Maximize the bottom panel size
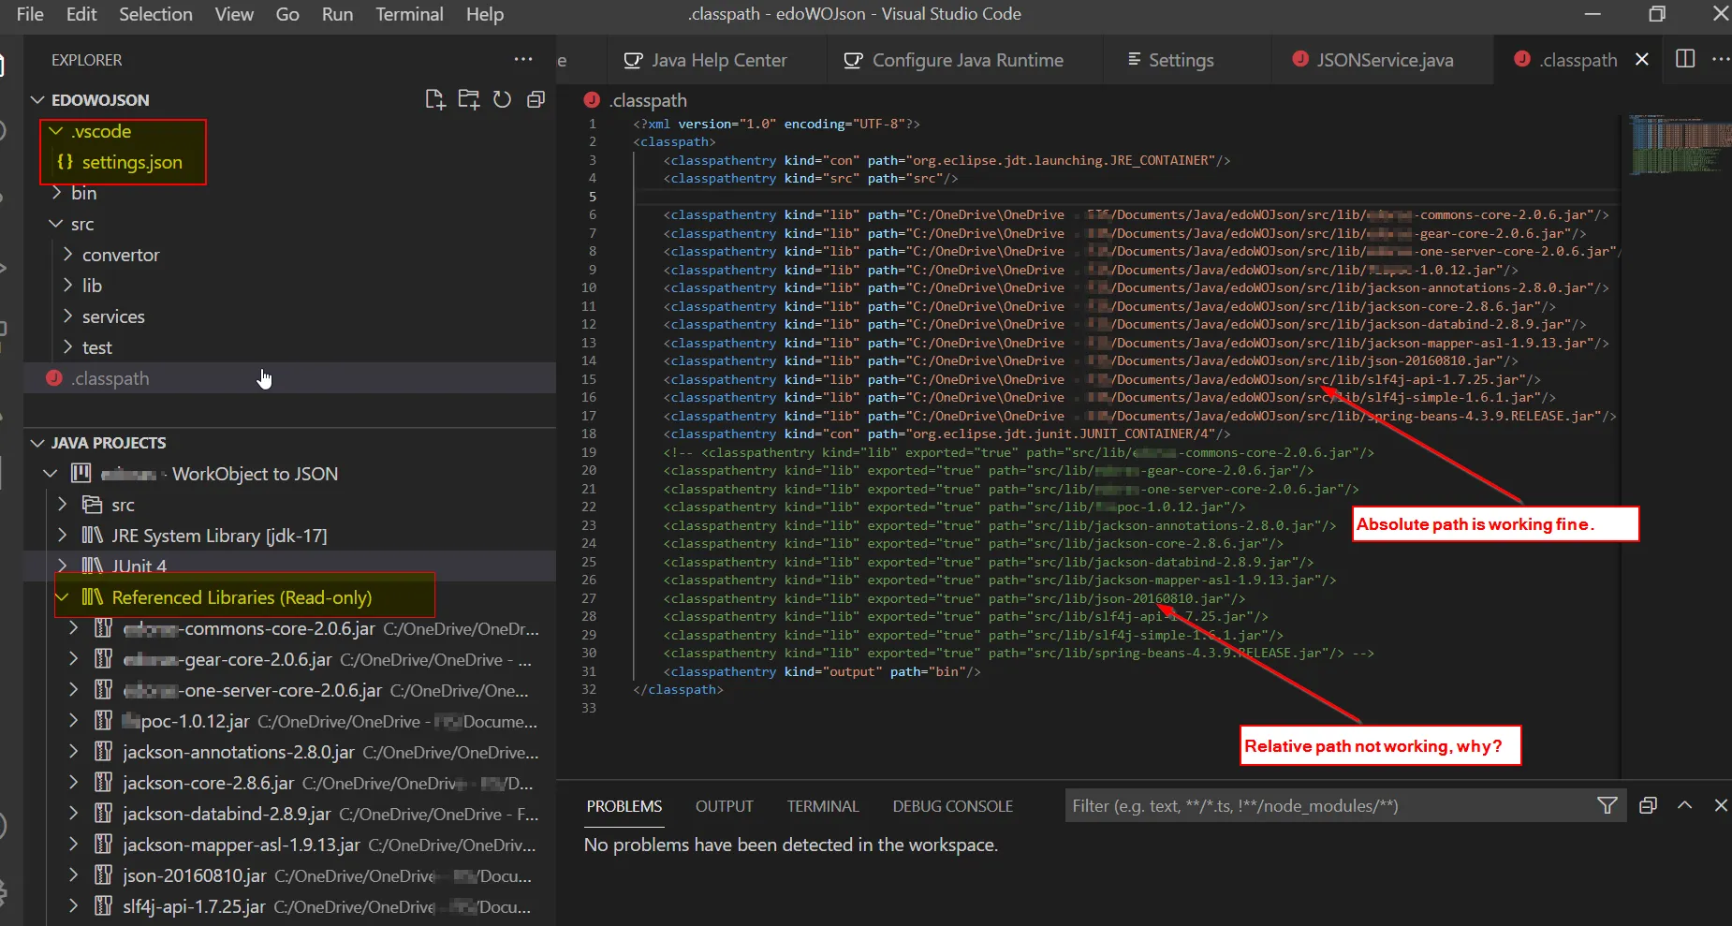1732x926 pixels. coord(1684,805)
